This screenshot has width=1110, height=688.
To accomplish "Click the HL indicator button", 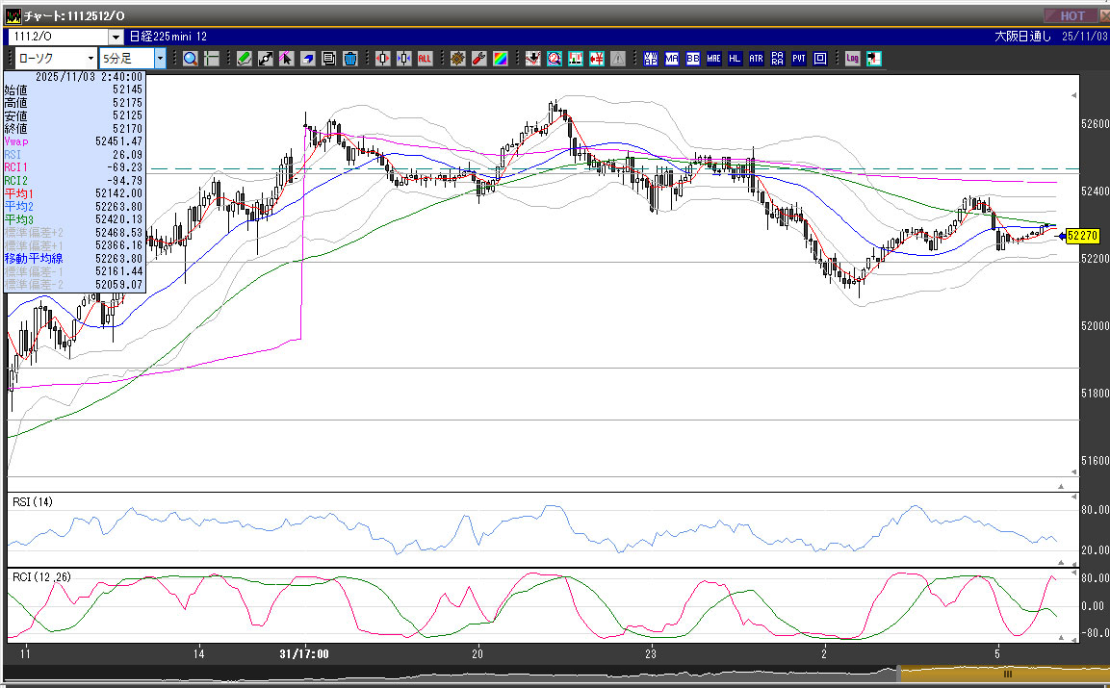I will (736, 59).
